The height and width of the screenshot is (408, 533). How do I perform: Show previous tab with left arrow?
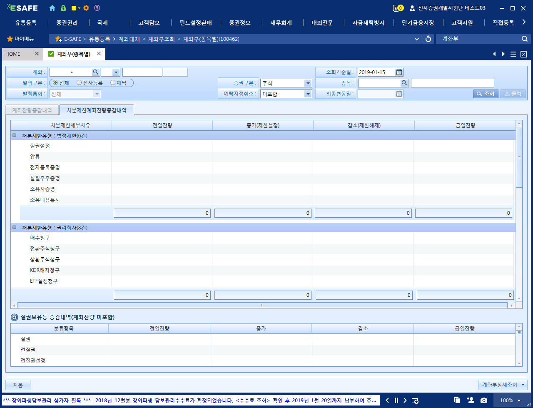(494, 54)
